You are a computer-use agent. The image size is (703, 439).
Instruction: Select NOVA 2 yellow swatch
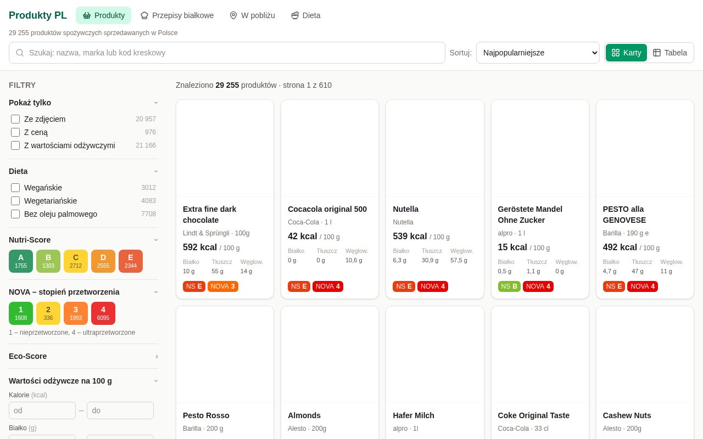[x=48, y=313]
